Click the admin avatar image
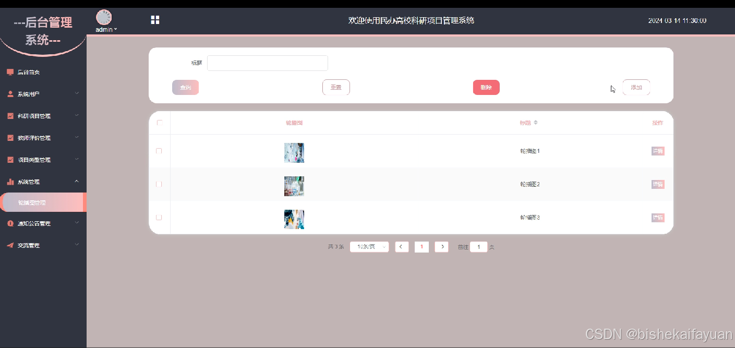Viewport: 735px width, 348px height. pyautogui.click(x=104, y=17)
